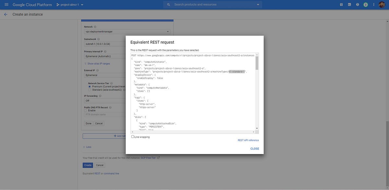Open the navigation hamburger menu
389x190 pixels.
[x=6, y=5]
